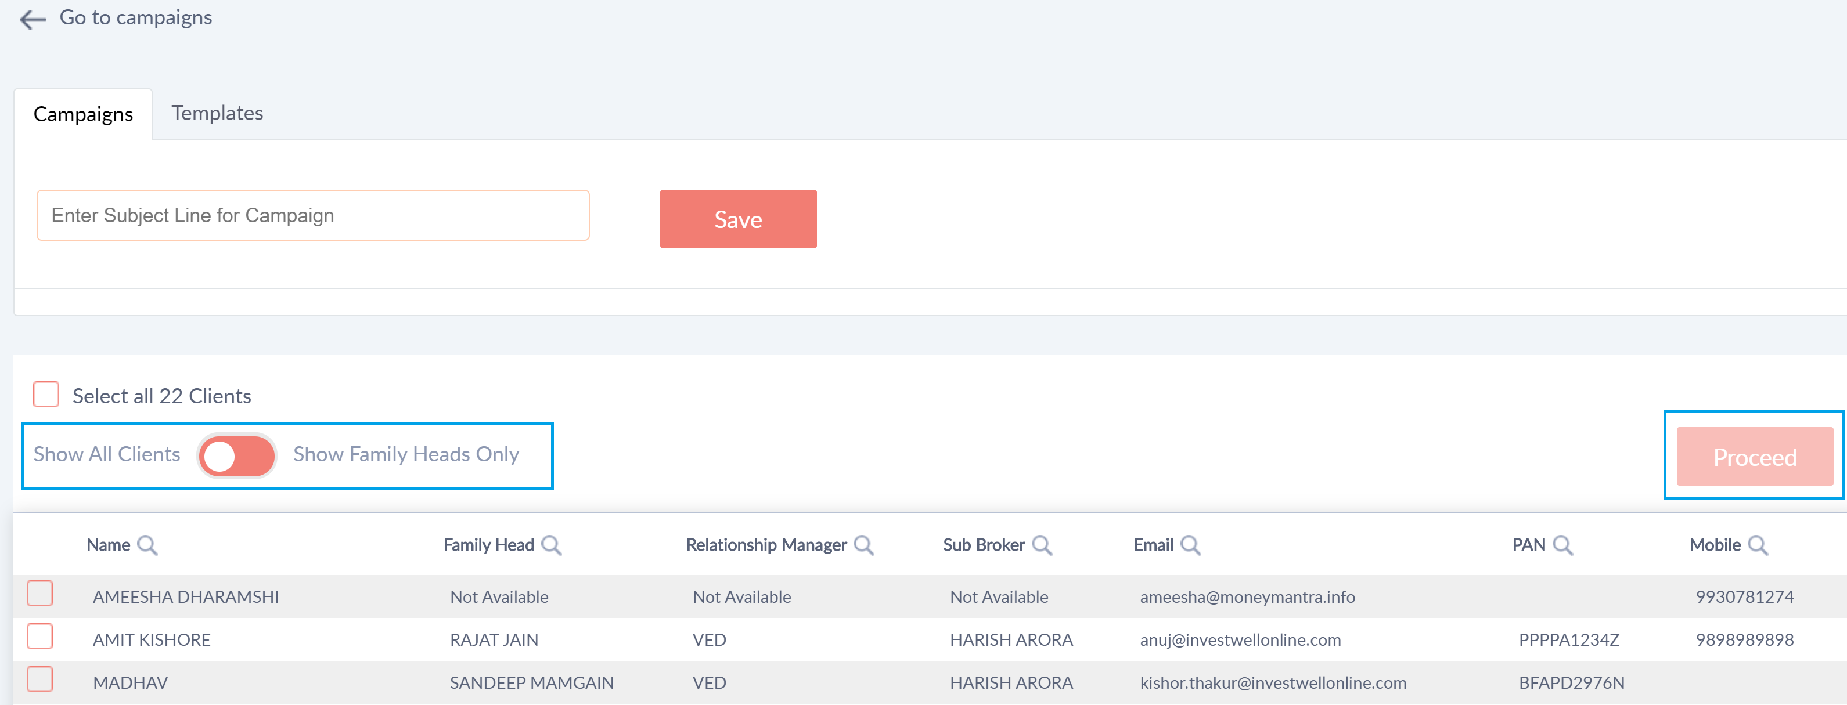
Task: Switch to the Templates tab
Action: click(x=217, y=113)
